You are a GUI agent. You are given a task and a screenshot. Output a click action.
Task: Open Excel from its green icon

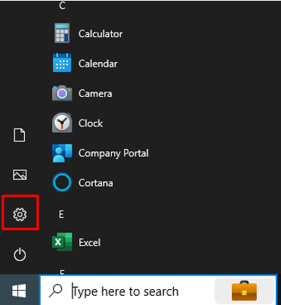point(62,242)
